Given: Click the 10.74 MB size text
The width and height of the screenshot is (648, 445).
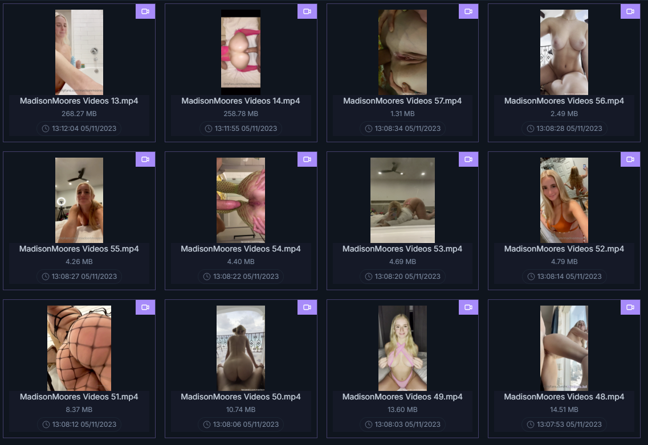Looking at the screenshot, I should (x=241, y=410).
